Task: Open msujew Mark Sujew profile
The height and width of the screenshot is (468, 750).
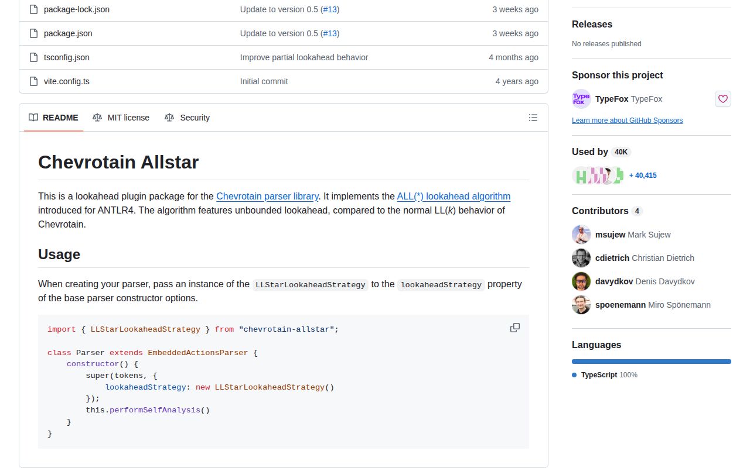Action: pyautogui.click(x=633, y=235)
